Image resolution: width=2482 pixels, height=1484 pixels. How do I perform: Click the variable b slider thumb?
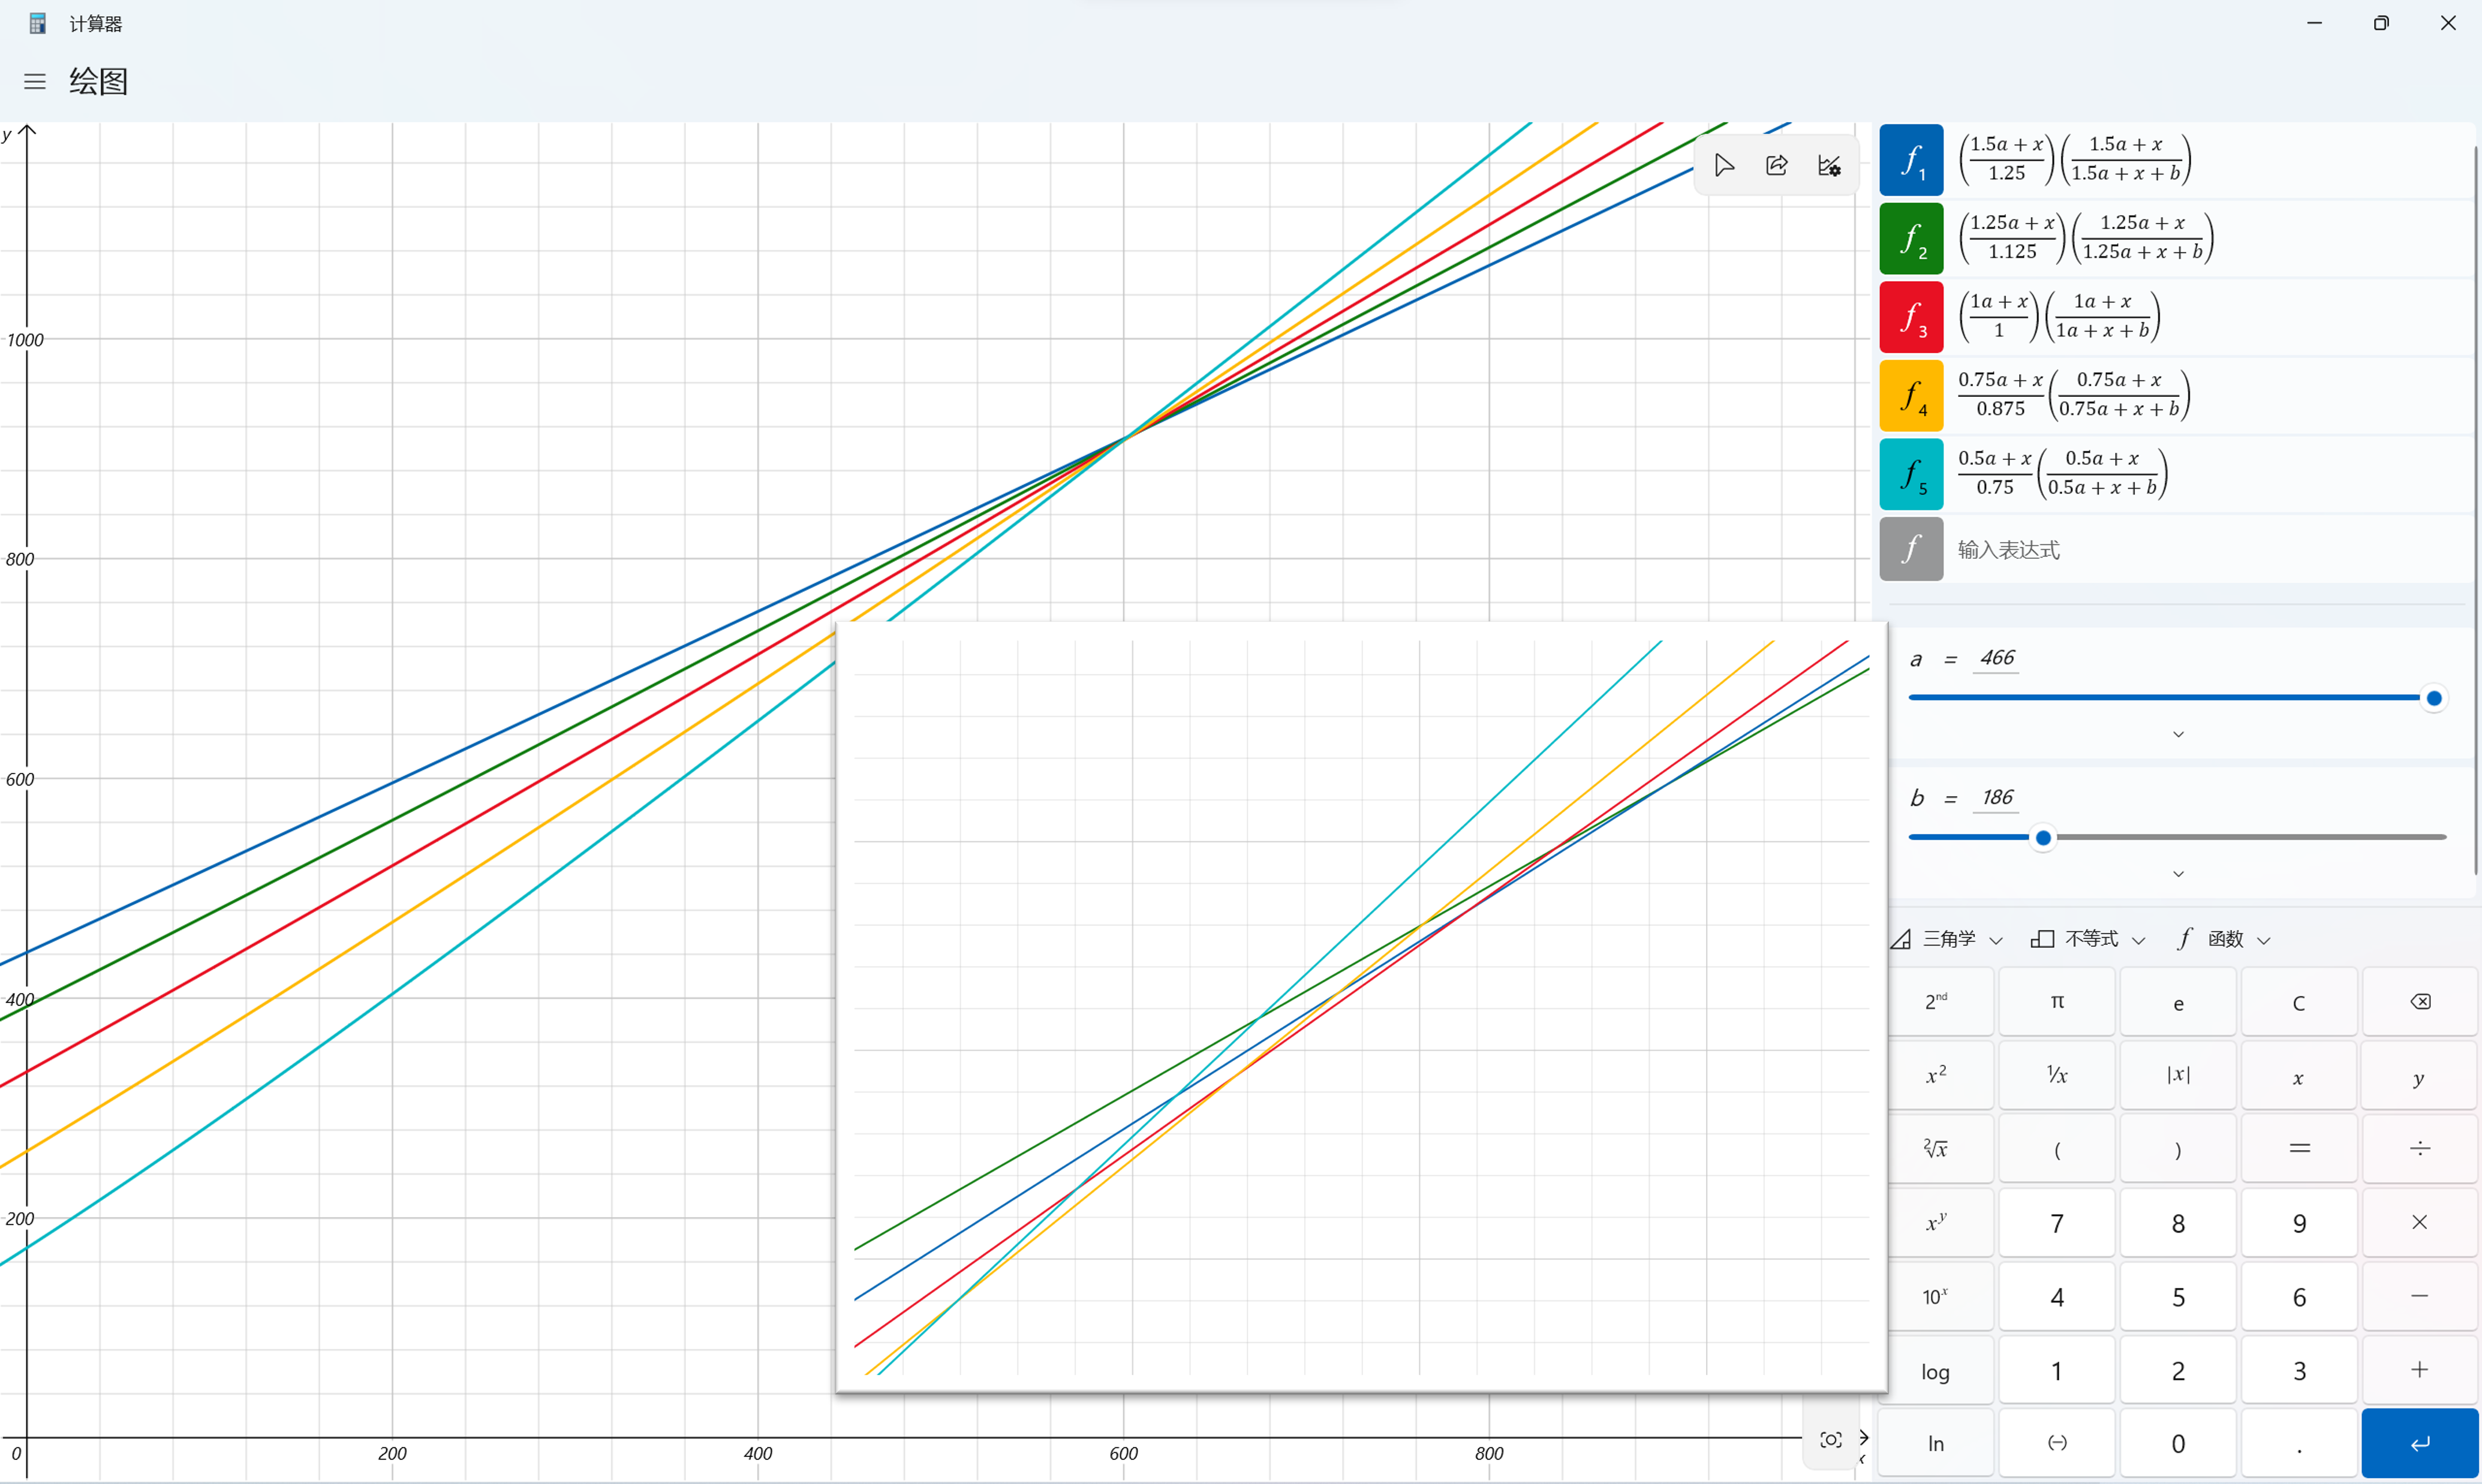[x=2043, y=838]
